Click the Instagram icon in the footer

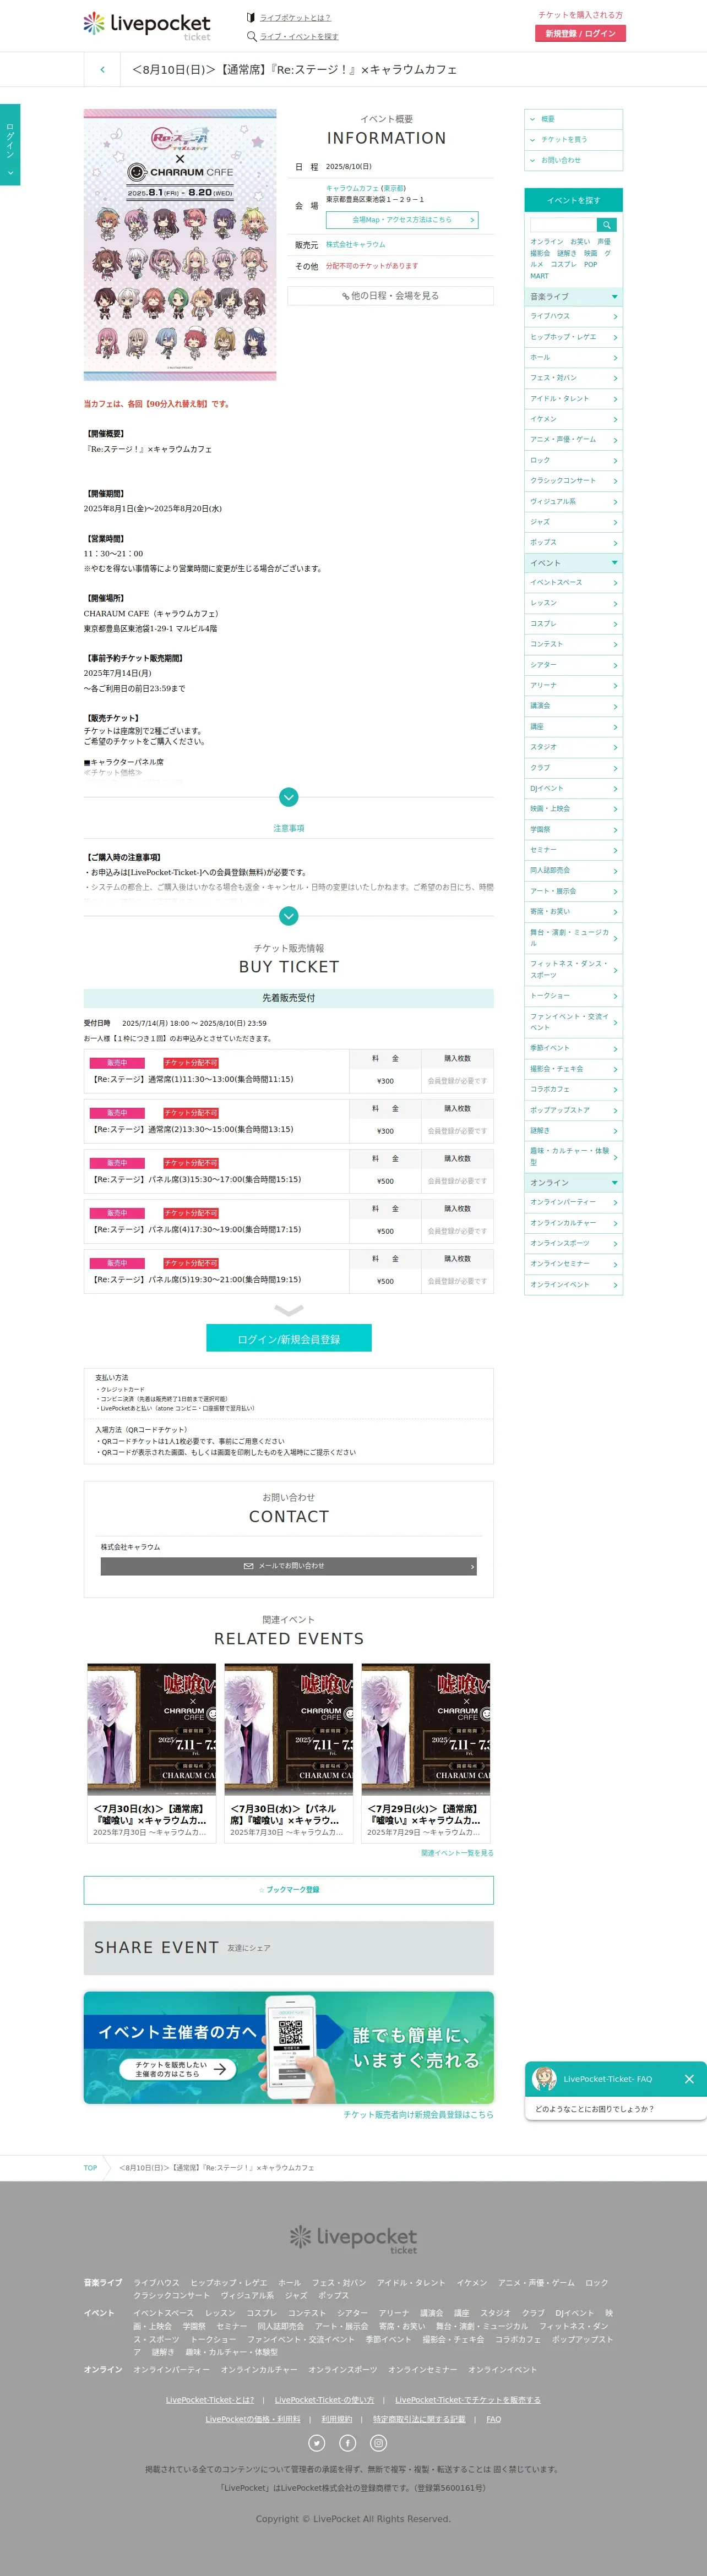tap(379, 2442)
